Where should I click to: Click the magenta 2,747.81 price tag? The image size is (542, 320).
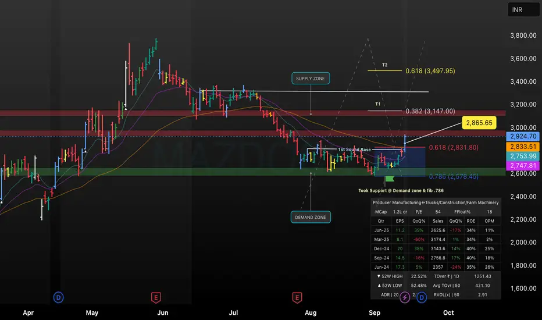523,166
